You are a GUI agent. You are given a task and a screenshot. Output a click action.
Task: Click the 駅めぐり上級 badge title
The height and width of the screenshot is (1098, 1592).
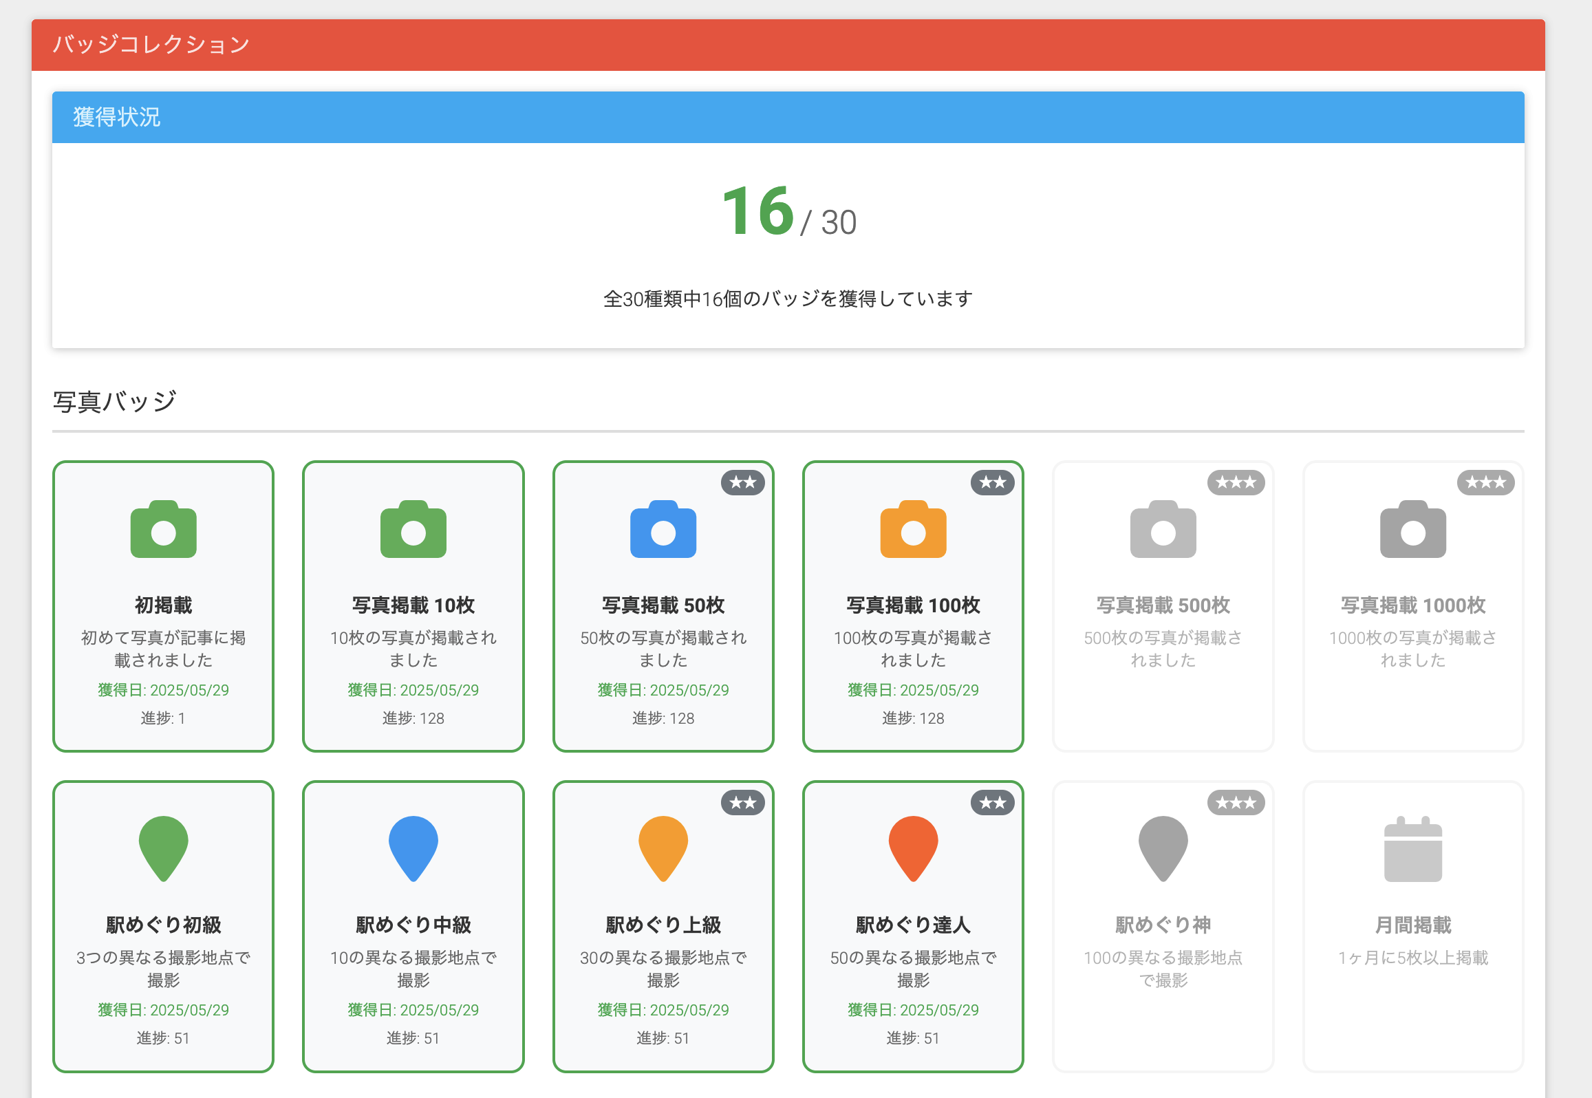(663, 925)
